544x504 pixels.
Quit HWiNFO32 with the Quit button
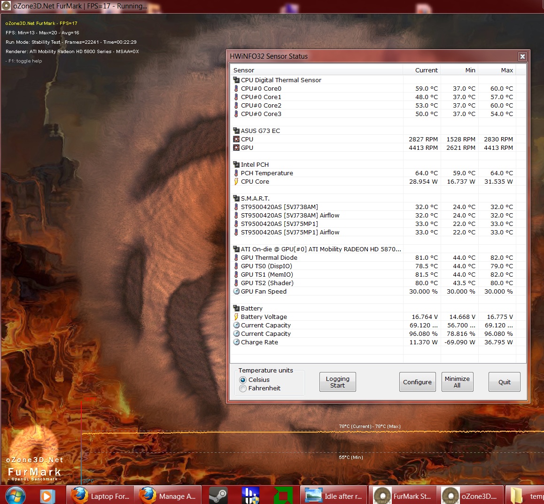(504, 382)
